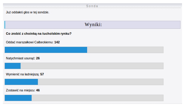The height and width of the screenshot is (108, 185).
Task: Click the blue portion of 'Natychmiast usunąć' bar
Action: [x=13, y=66]
